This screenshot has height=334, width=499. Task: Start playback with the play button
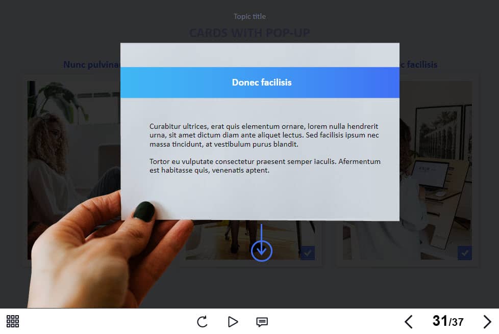pyautogui.click(x=233, y=322)
